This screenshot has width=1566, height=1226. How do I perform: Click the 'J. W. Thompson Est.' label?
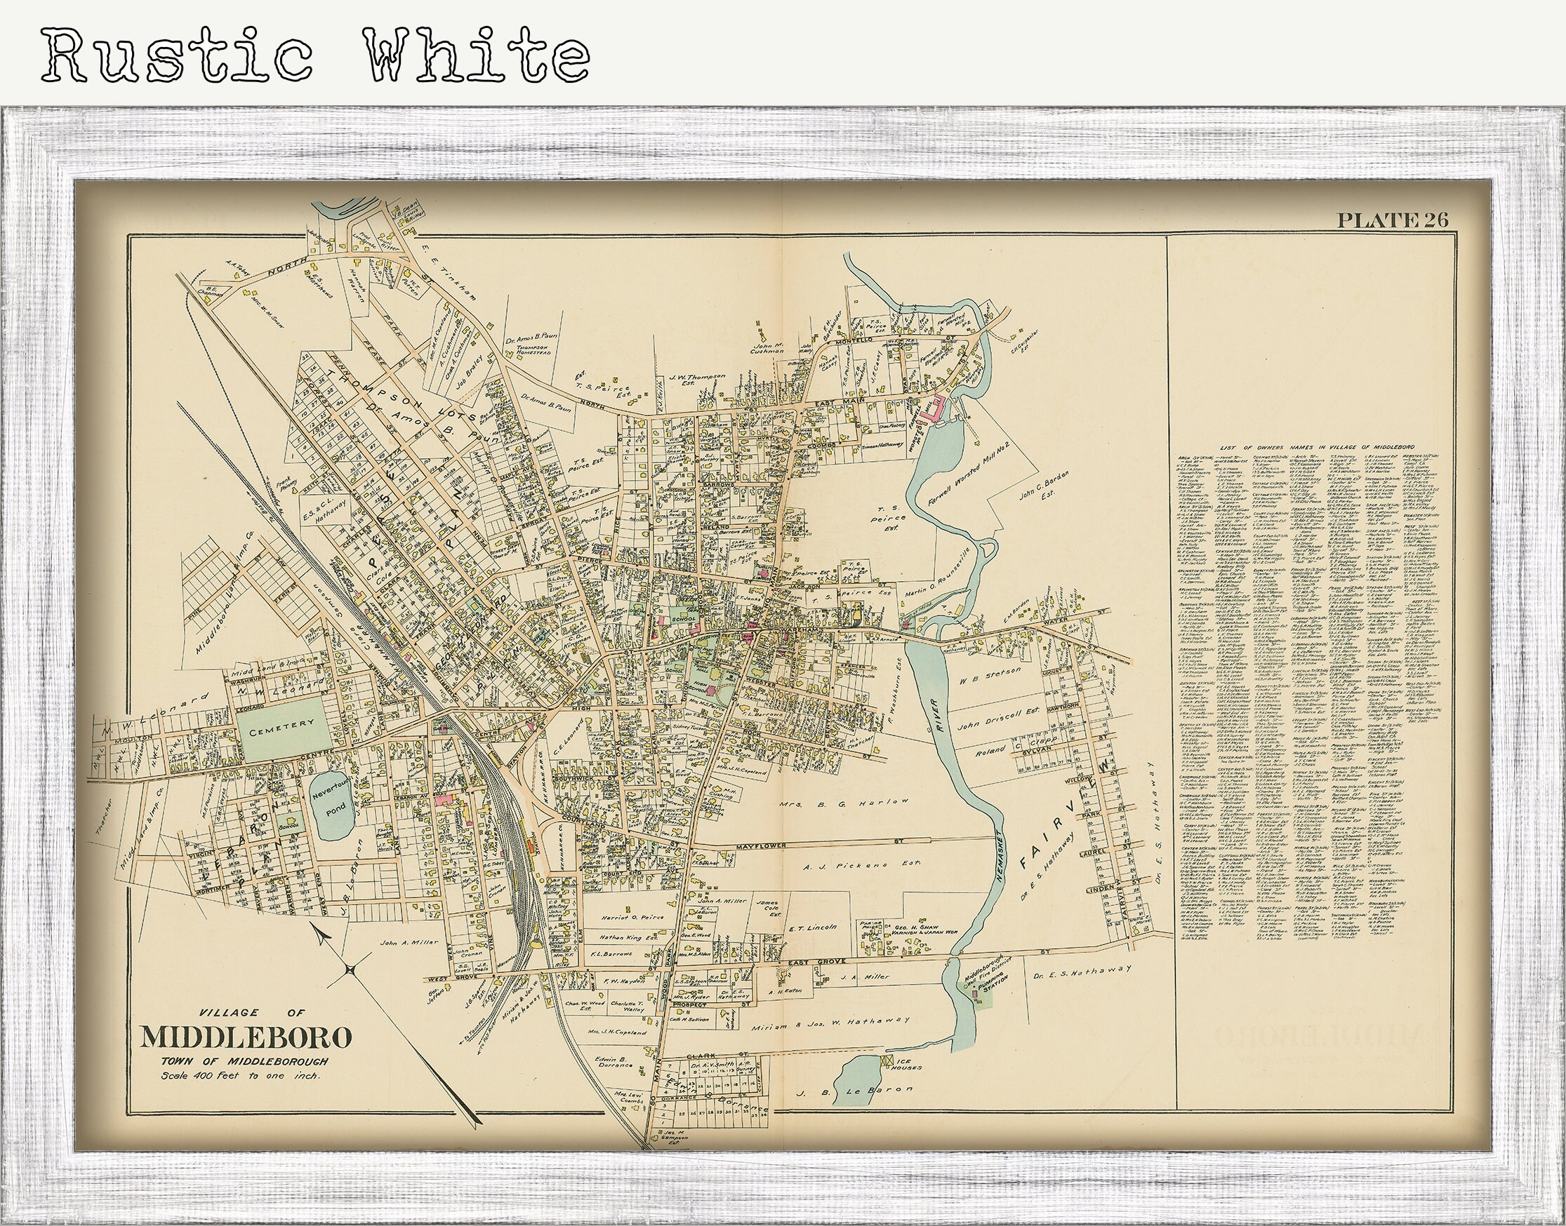pos(697,379)
